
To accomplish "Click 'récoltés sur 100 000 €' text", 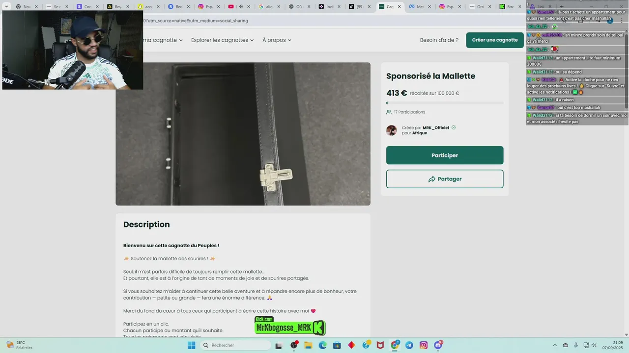I will (x=434, y=93).
